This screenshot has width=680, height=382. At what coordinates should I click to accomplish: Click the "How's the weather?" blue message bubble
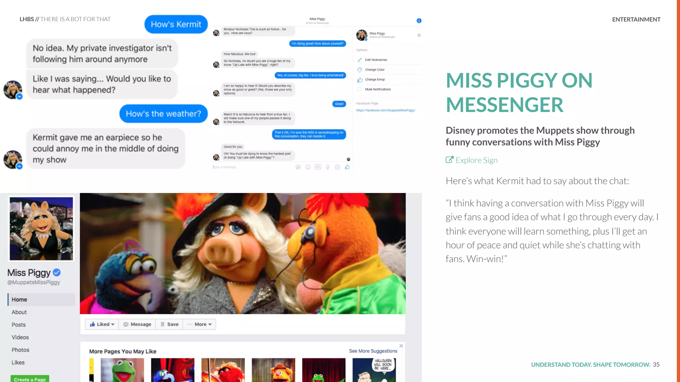click(163, 114)
